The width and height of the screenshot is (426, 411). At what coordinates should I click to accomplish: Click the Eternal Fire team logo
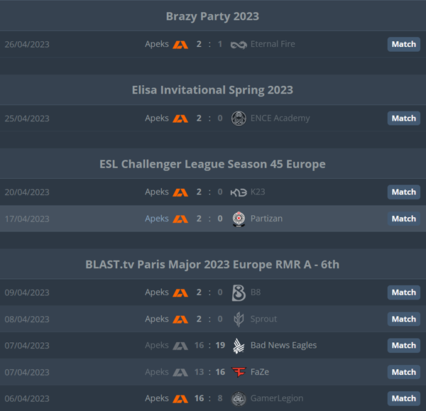point(239,45)
